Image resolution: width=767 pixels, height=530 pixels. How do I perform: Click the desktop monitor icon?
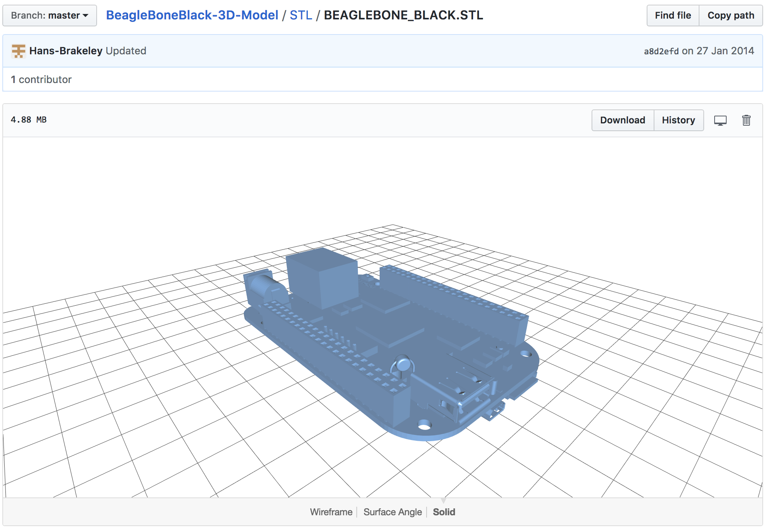point(720,121)
